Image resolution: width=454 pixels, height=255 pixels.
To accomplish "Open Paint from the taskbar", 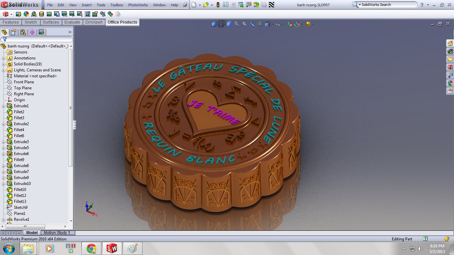I will coord(133,248).
